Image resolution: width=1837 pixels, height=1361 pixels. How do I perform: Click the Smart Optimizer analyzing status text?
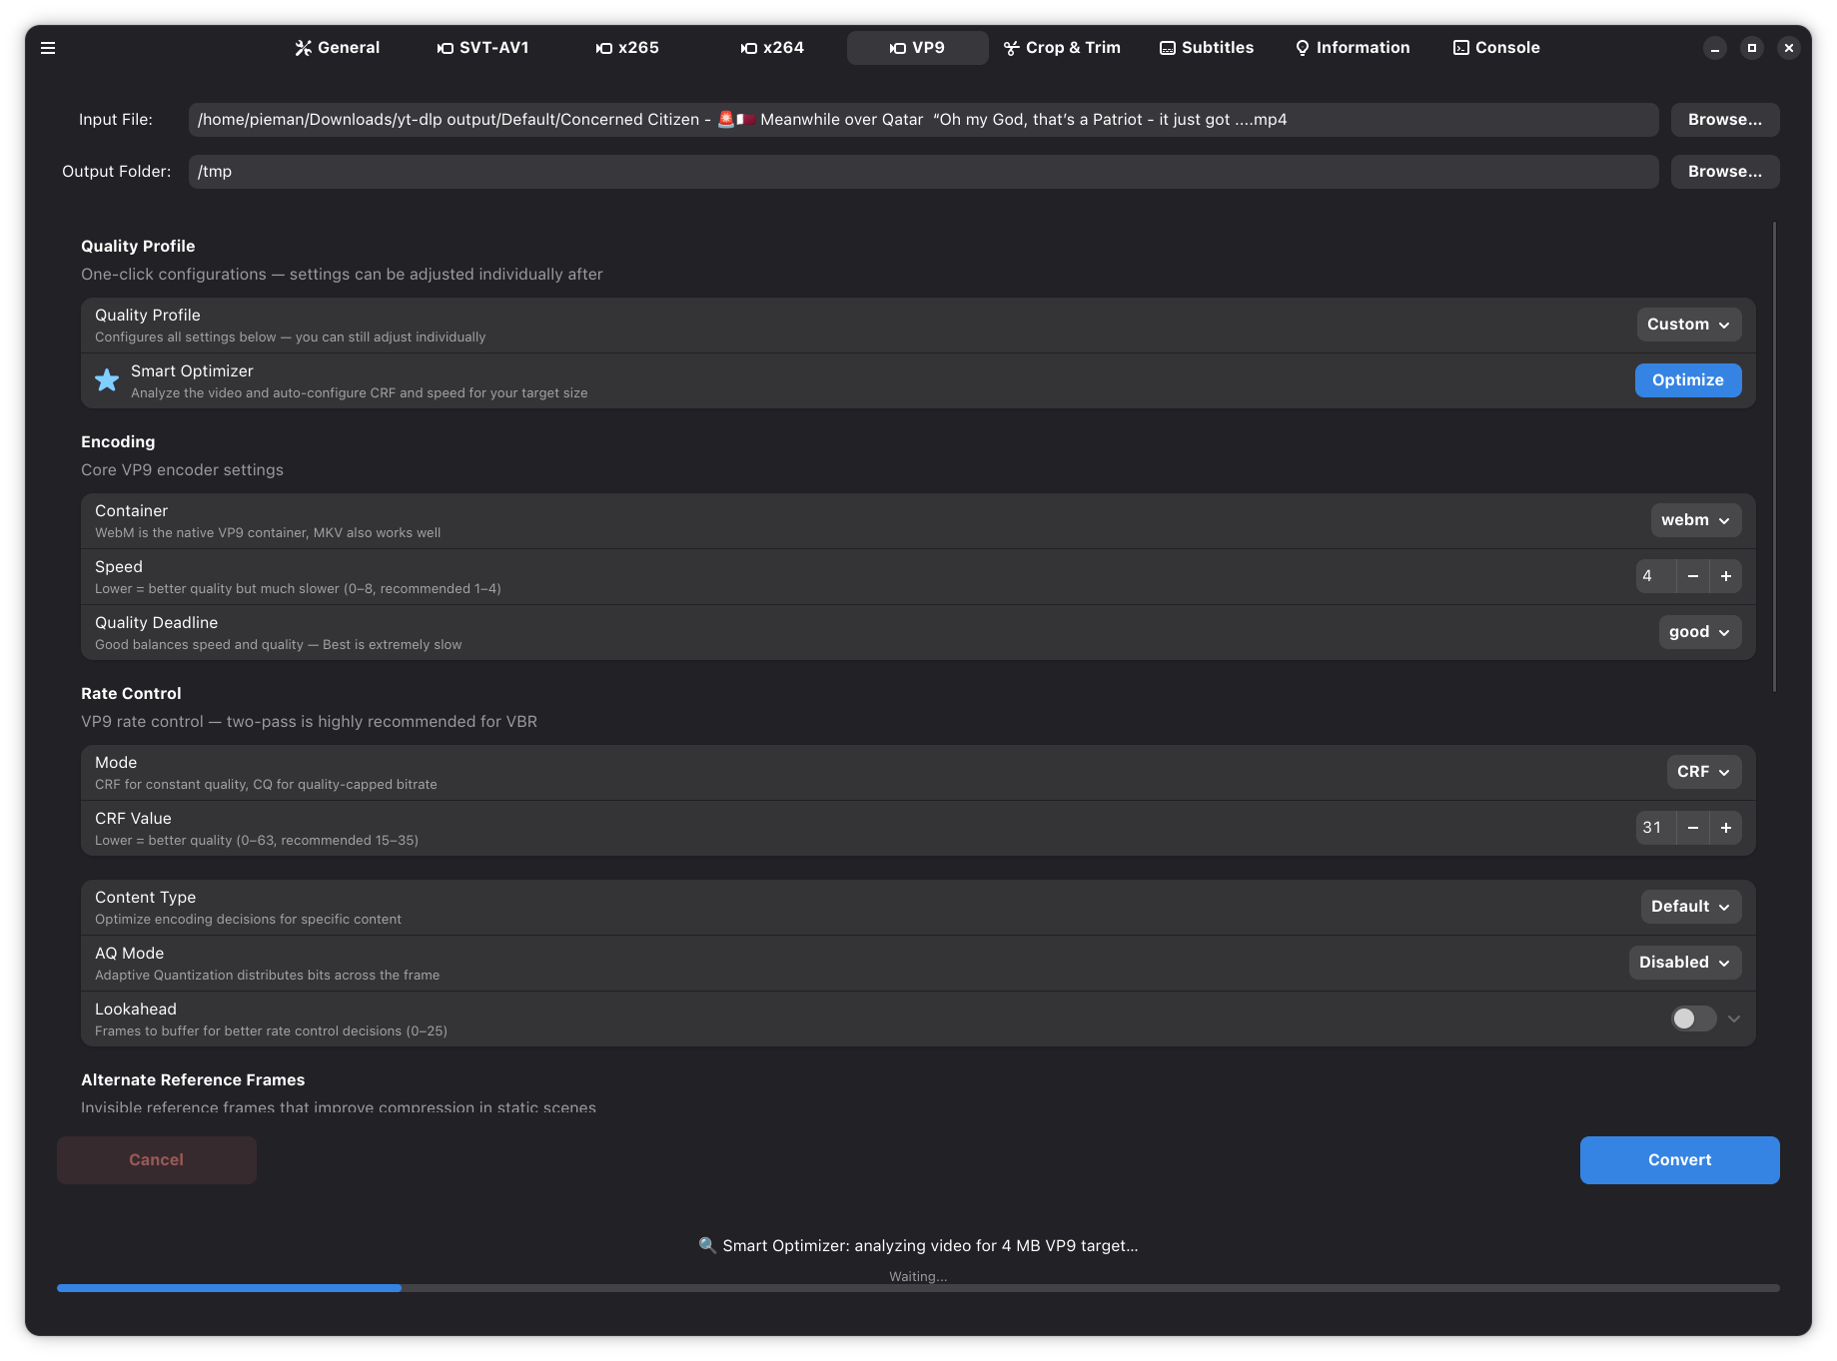pos(918,1246)
